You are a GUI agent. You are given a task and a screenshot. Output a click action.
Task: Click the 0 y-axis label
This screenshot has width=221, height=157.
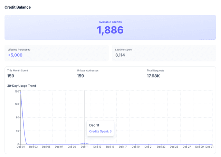point(18,144)
